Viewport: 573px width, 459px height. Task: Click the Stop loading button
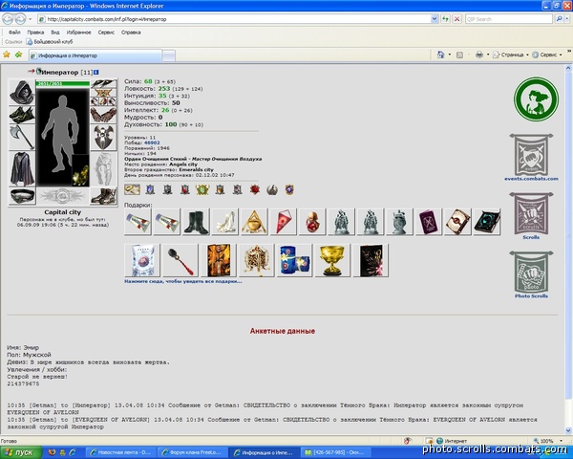[x=456, y=19]
